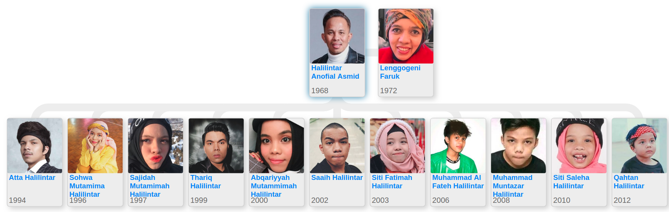Select Sohwa Mutamima Halilintar's photo

[95, 146]
